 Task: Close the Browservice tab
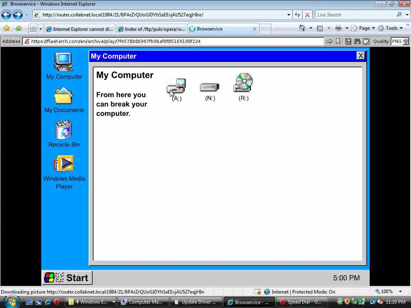pyautogui.click(x=254, y=29)
